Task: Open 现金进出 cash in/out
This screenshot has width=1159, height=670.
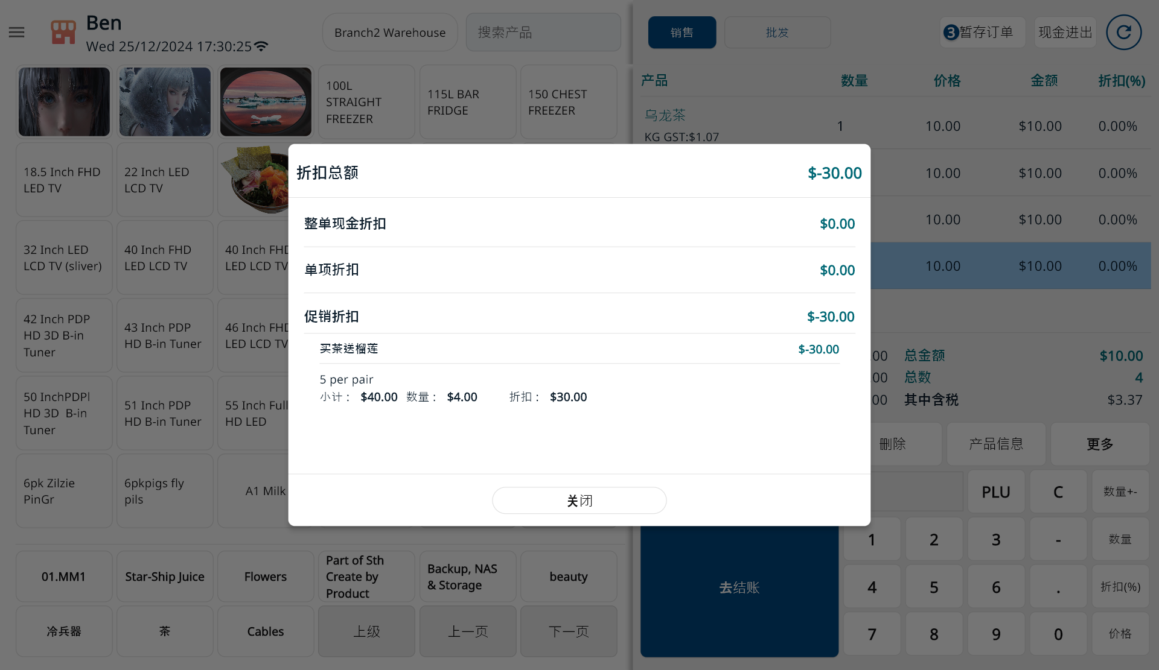Action: click(x=1065, y=33)
